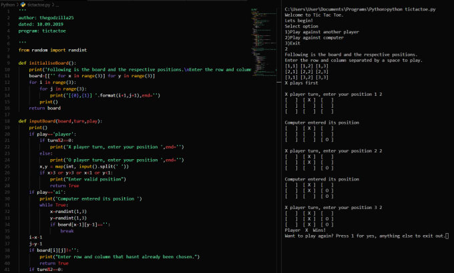Click line number 41 in the gutter
Image resolution: width=454 pixels, height=273 pixels.
pos(7,270)
